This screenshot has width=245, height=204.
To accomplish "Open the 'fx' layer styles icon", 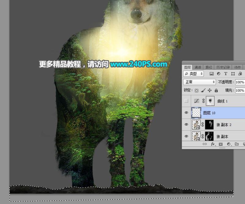I will [213, 144].
